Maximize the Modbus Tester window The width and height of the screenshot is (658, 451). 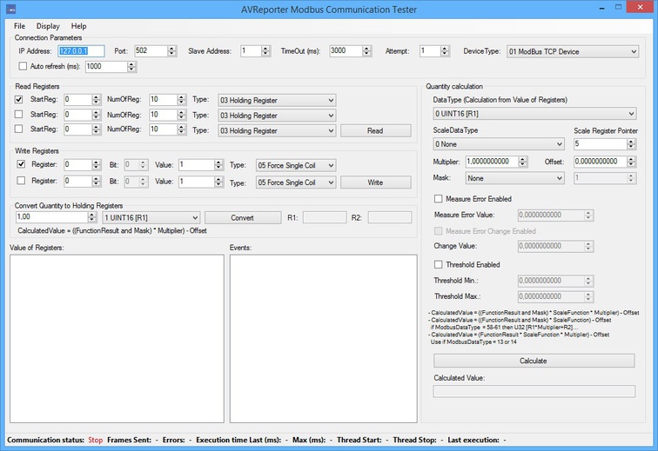618,7
